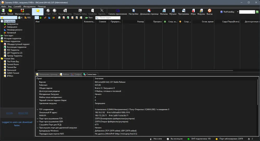Open the Инструменты menu
Image resolution: width=260 pixels, height=141 pixels.
tap(30, 7)
